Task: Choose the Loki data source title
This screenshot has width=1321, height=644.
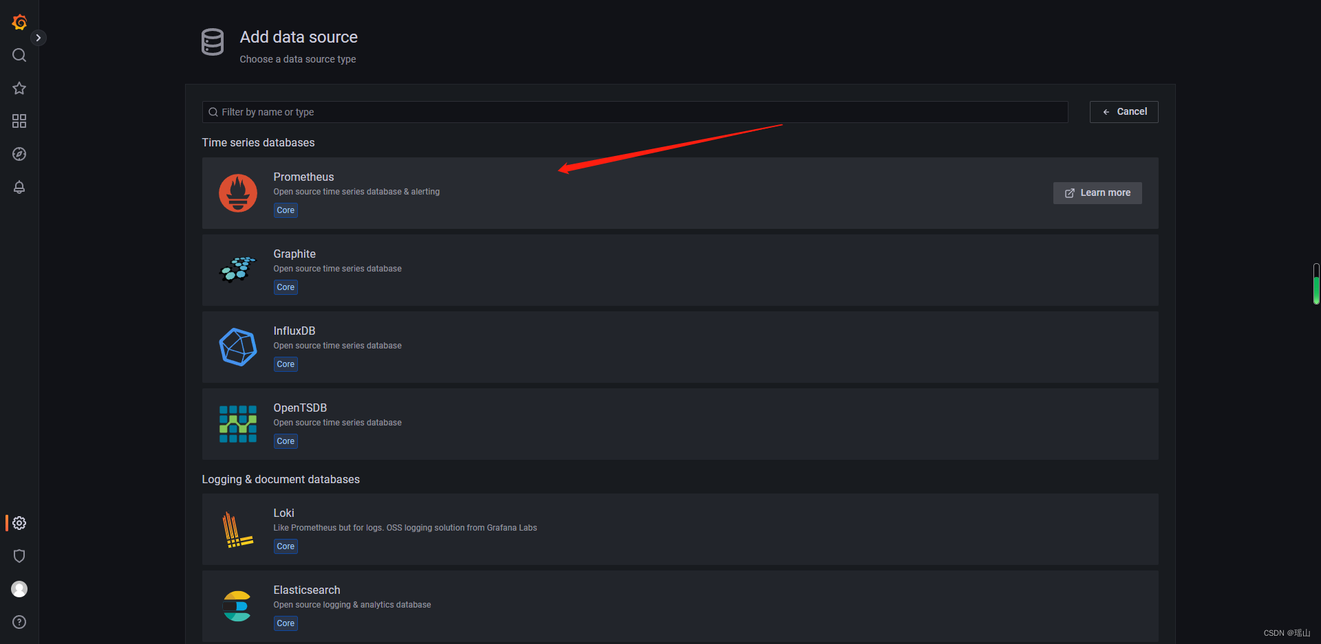Action: coord(283,513)
